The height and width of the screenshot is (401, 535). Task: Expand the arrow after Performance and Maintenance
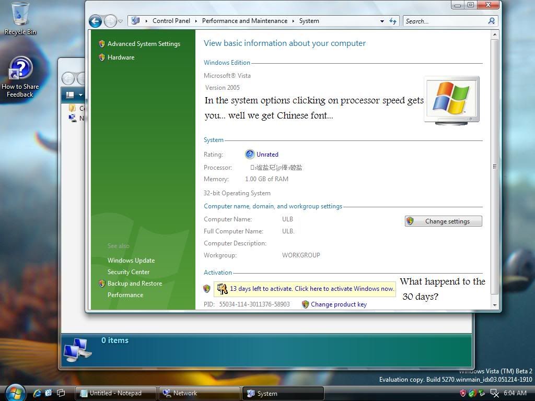click(293, 21)
